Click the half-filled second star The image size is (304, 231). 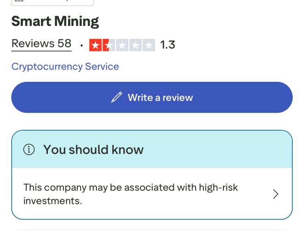pos(109,45)
